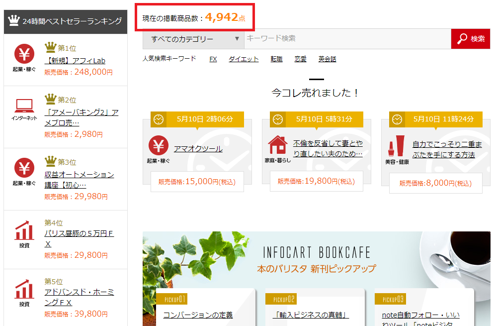Viewport: 496px width, 326px height.
Task: Click the clock icon on 5月10日 5時31分
Action: (x=278, y=119)
